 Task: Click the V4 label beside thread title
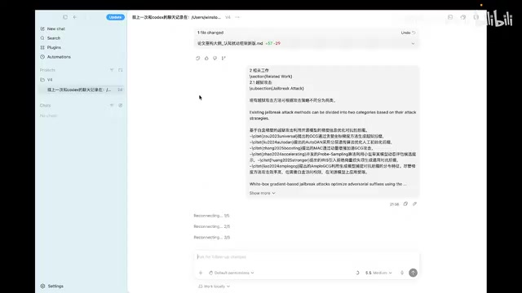(228, 17)
